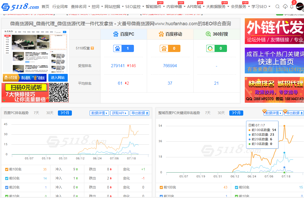Open the search magnifier icon

pyautogui.click(x=277, y=7)
